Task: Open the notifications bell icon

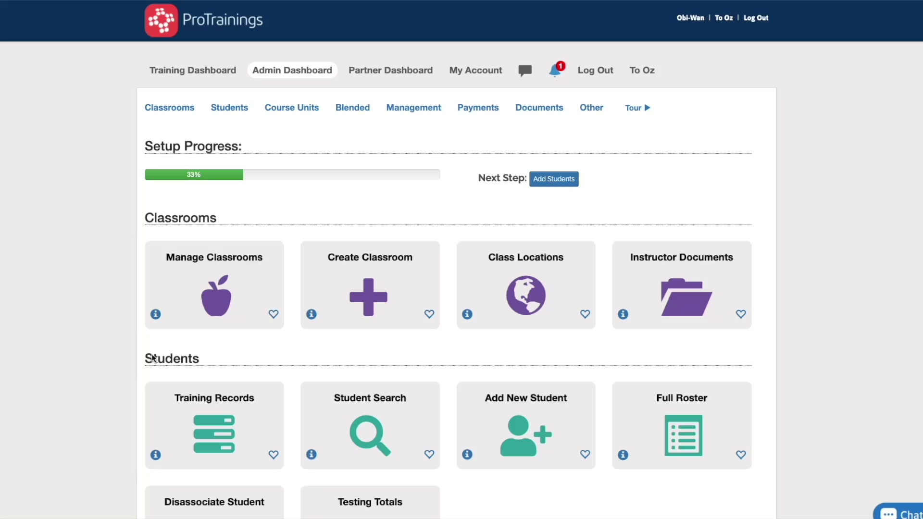Action: tap(555, 71)
